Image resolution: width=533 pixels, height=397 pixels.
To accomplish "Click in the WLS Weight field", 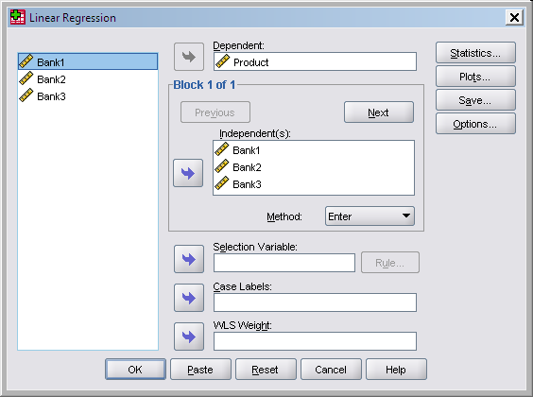I will 315,341.
